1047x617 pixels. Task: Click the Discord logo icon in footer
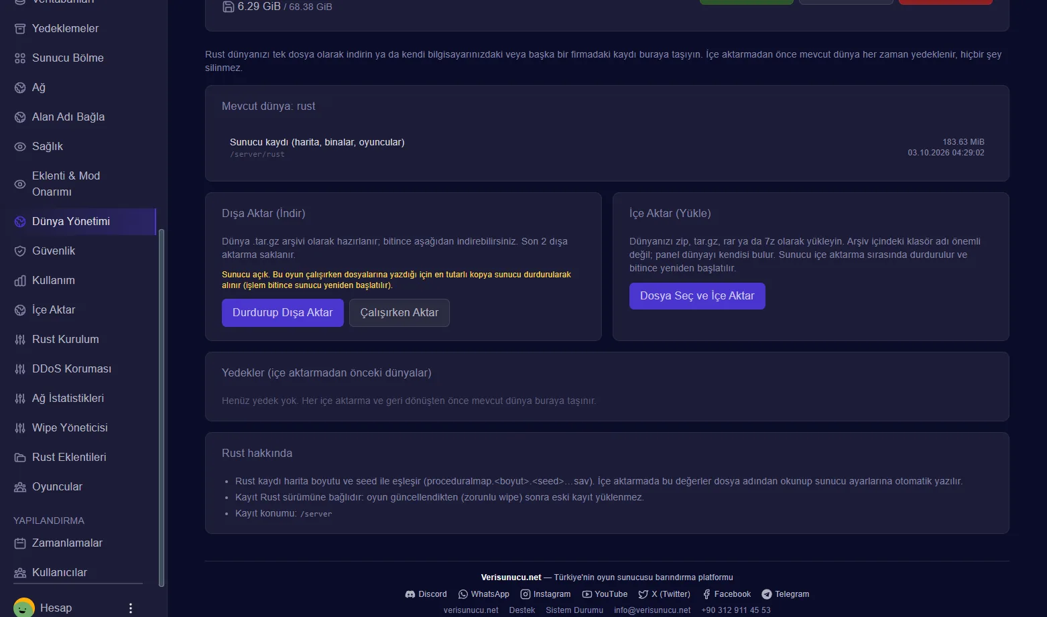(410, 594)
